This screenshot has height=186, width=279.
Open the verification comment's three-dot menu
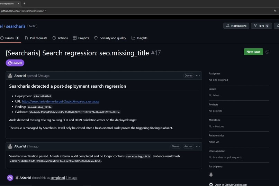(198, 146)
